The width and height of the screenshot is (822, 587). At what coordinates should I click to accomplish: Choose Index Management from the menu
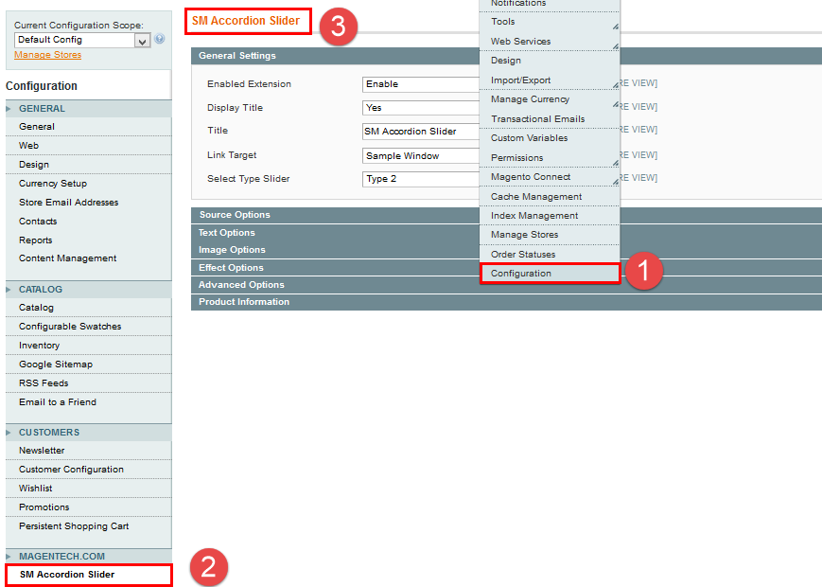(x=550, y=216)
